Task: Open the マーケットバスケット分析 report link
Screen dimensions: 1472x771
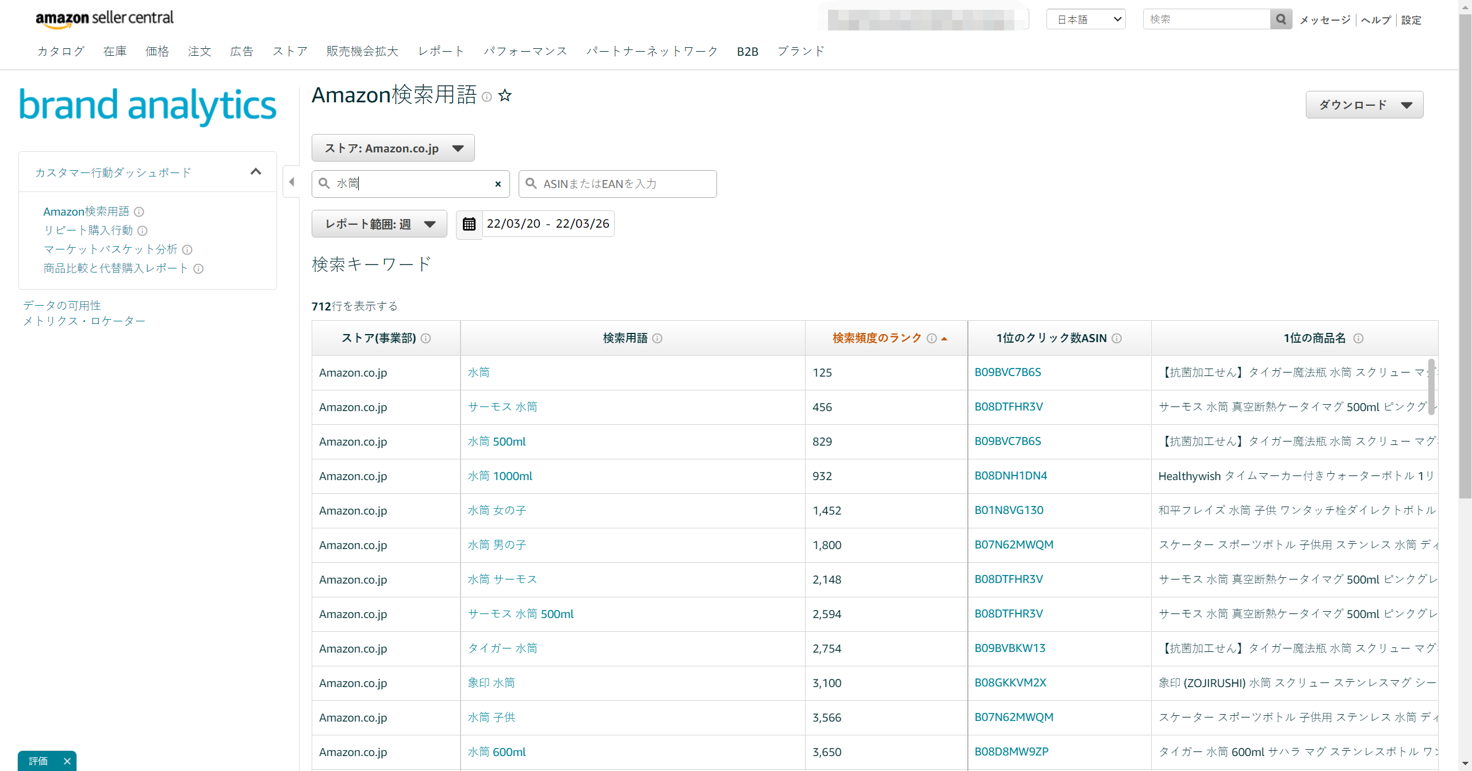Action: pyautogui.click(x=110, y=250)
